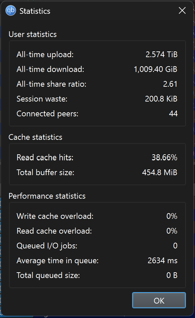This screenshot has height=318, width=195.
Task: Click the Performance statistics group heading
Action: tap(47, 196)
